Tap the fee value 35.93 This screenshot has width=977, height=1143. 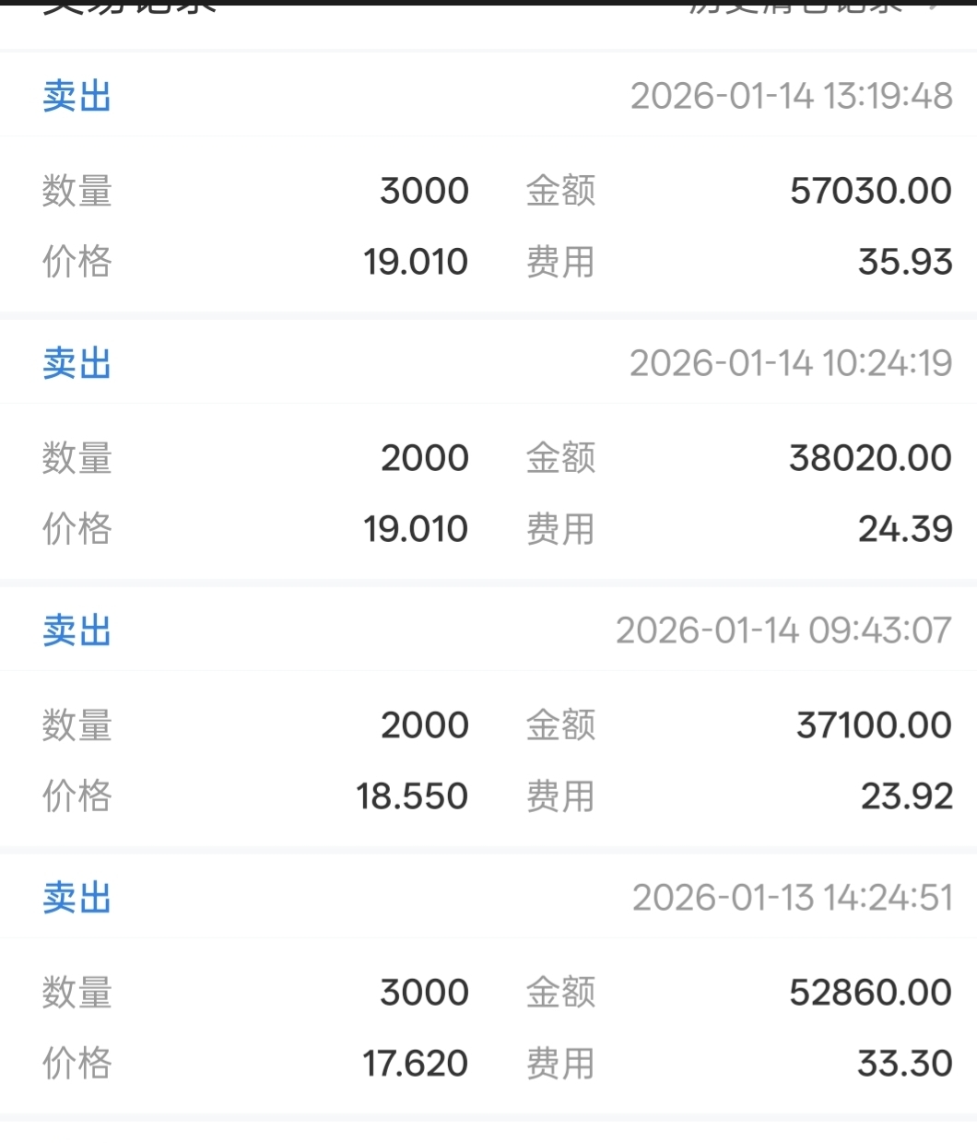[x=906, y=262]
